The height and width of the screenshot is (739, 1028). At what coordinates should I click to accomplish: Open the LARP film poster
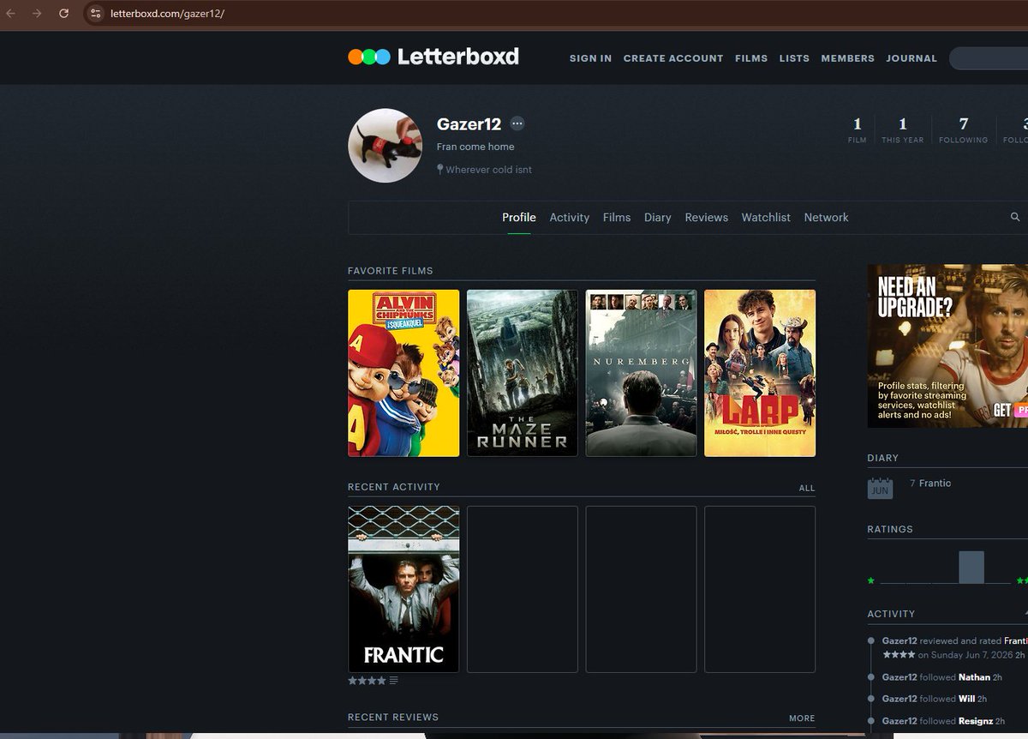tap(760, 373)
